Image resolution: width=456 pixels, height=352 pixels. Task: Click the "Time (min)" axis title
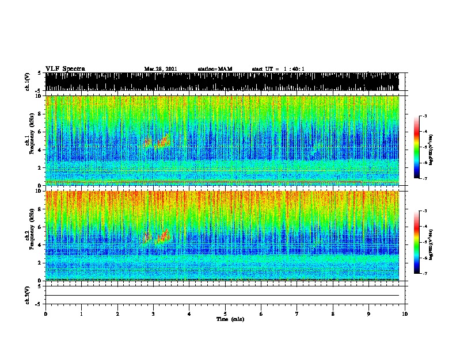click(x=230, y=319)
